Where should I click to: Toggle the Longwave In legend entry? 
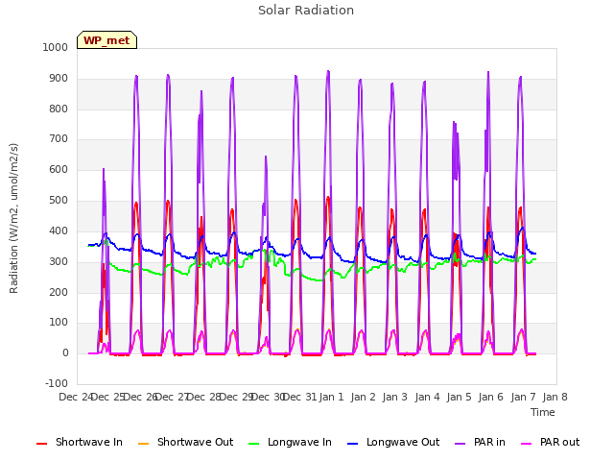coord(290,442)
